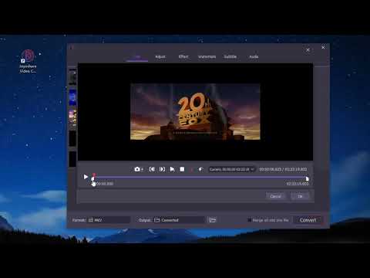The image size is (370, 278).
Task: Enable Merge all into one file checkbox
Action: 249,220
